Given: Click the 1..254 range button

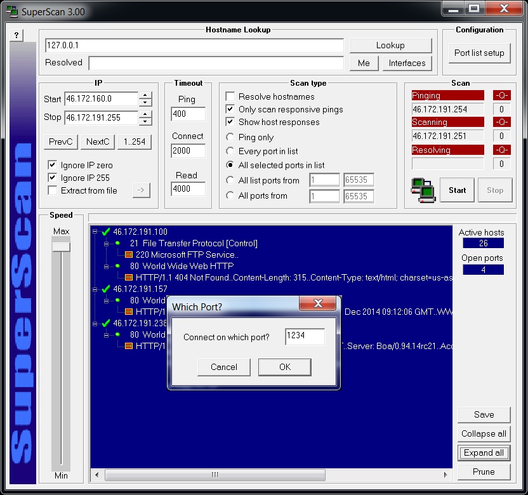Looking at the screenshot, I should (x=135, y=142).
